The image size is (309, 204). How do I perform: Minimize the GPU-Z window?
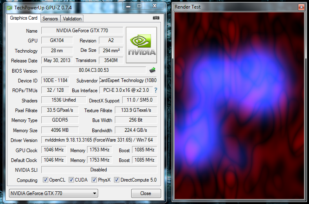[x=128, y=6]
